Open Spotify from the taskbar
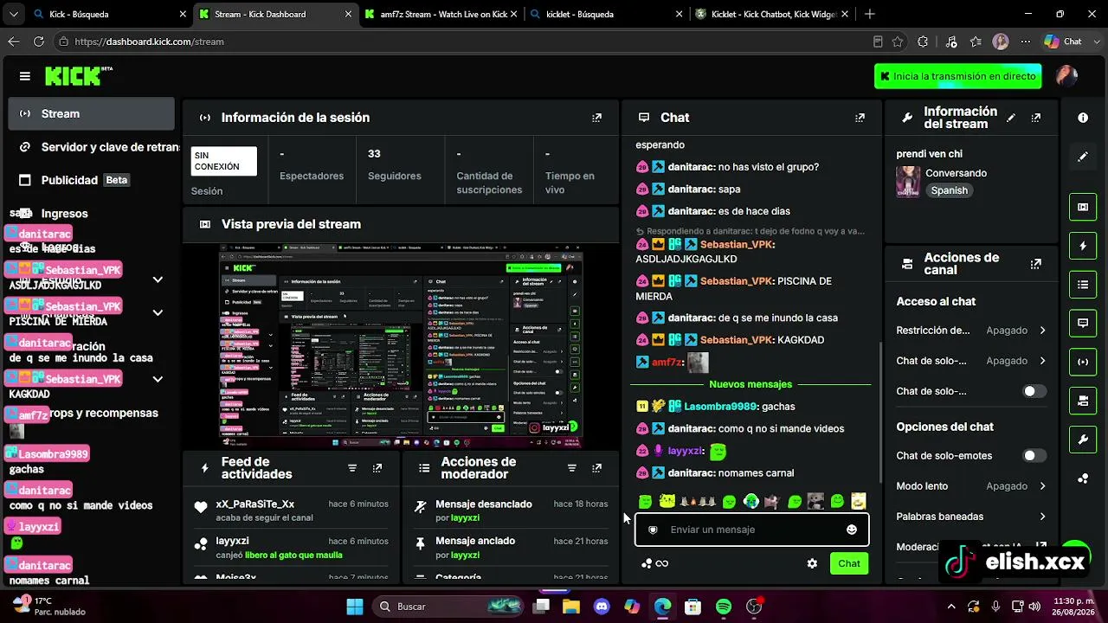This screenshot has width=1108, height=623. (x=724, y=607)
